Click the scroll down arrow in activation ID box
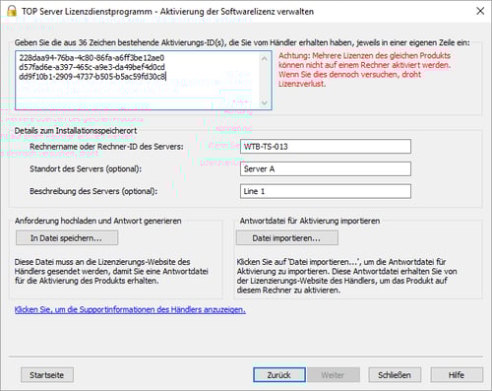 pos(264,102)
